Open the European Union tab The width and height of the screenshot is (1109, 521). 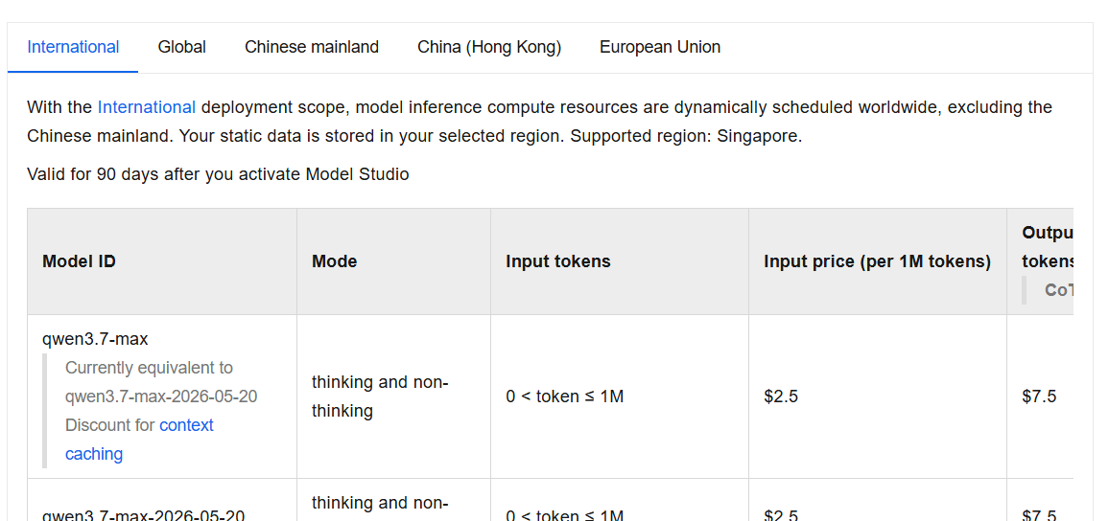[660, 47]
